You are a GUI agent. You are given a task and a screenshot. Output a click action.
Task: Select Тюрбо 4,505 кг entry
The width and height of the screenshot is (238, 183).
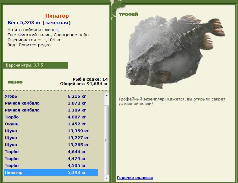point(51,165)
